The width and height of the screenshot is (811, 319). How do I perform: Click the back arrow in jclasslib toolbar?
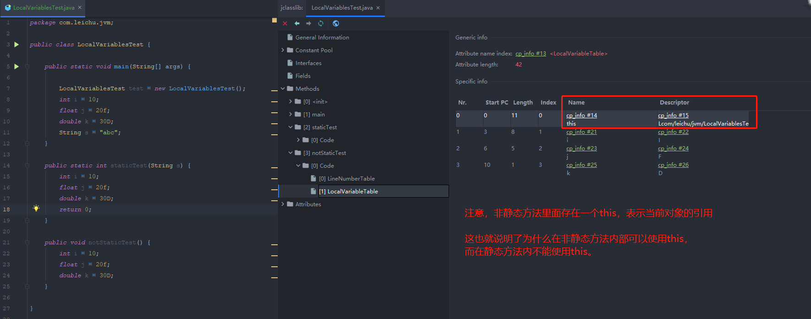[x=297, y=23]
